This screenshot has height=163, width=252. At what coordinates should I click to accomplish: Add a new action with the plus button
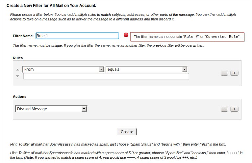(234, 109)
